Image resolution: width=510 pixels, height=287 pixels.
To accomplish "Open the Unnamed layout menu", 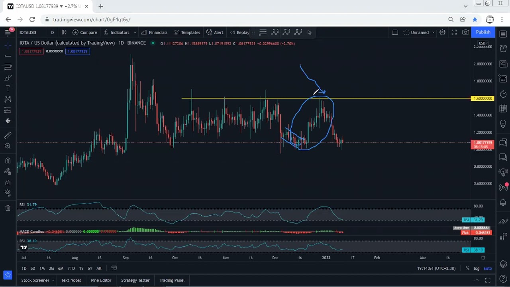I will [419, 32].
